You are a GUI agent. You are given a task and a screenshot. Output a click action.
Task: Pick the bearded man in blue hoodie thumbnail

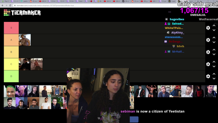click(163, 91)
